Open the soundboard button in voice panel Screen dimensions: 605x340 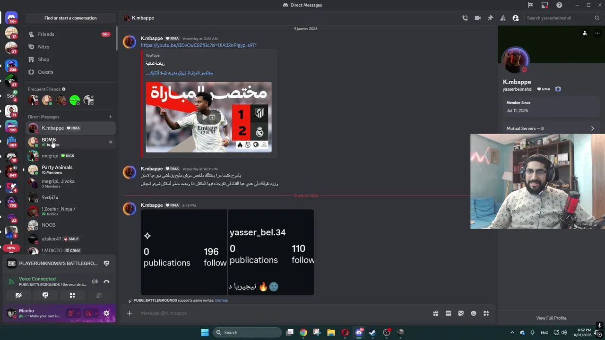coord(99,295)
